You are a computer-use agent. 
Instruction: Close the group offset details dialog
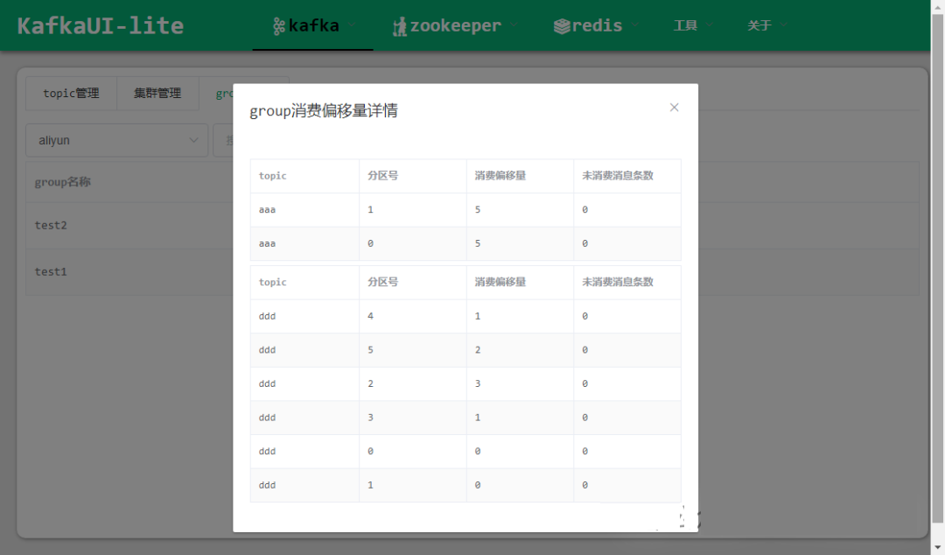(674, 108)
